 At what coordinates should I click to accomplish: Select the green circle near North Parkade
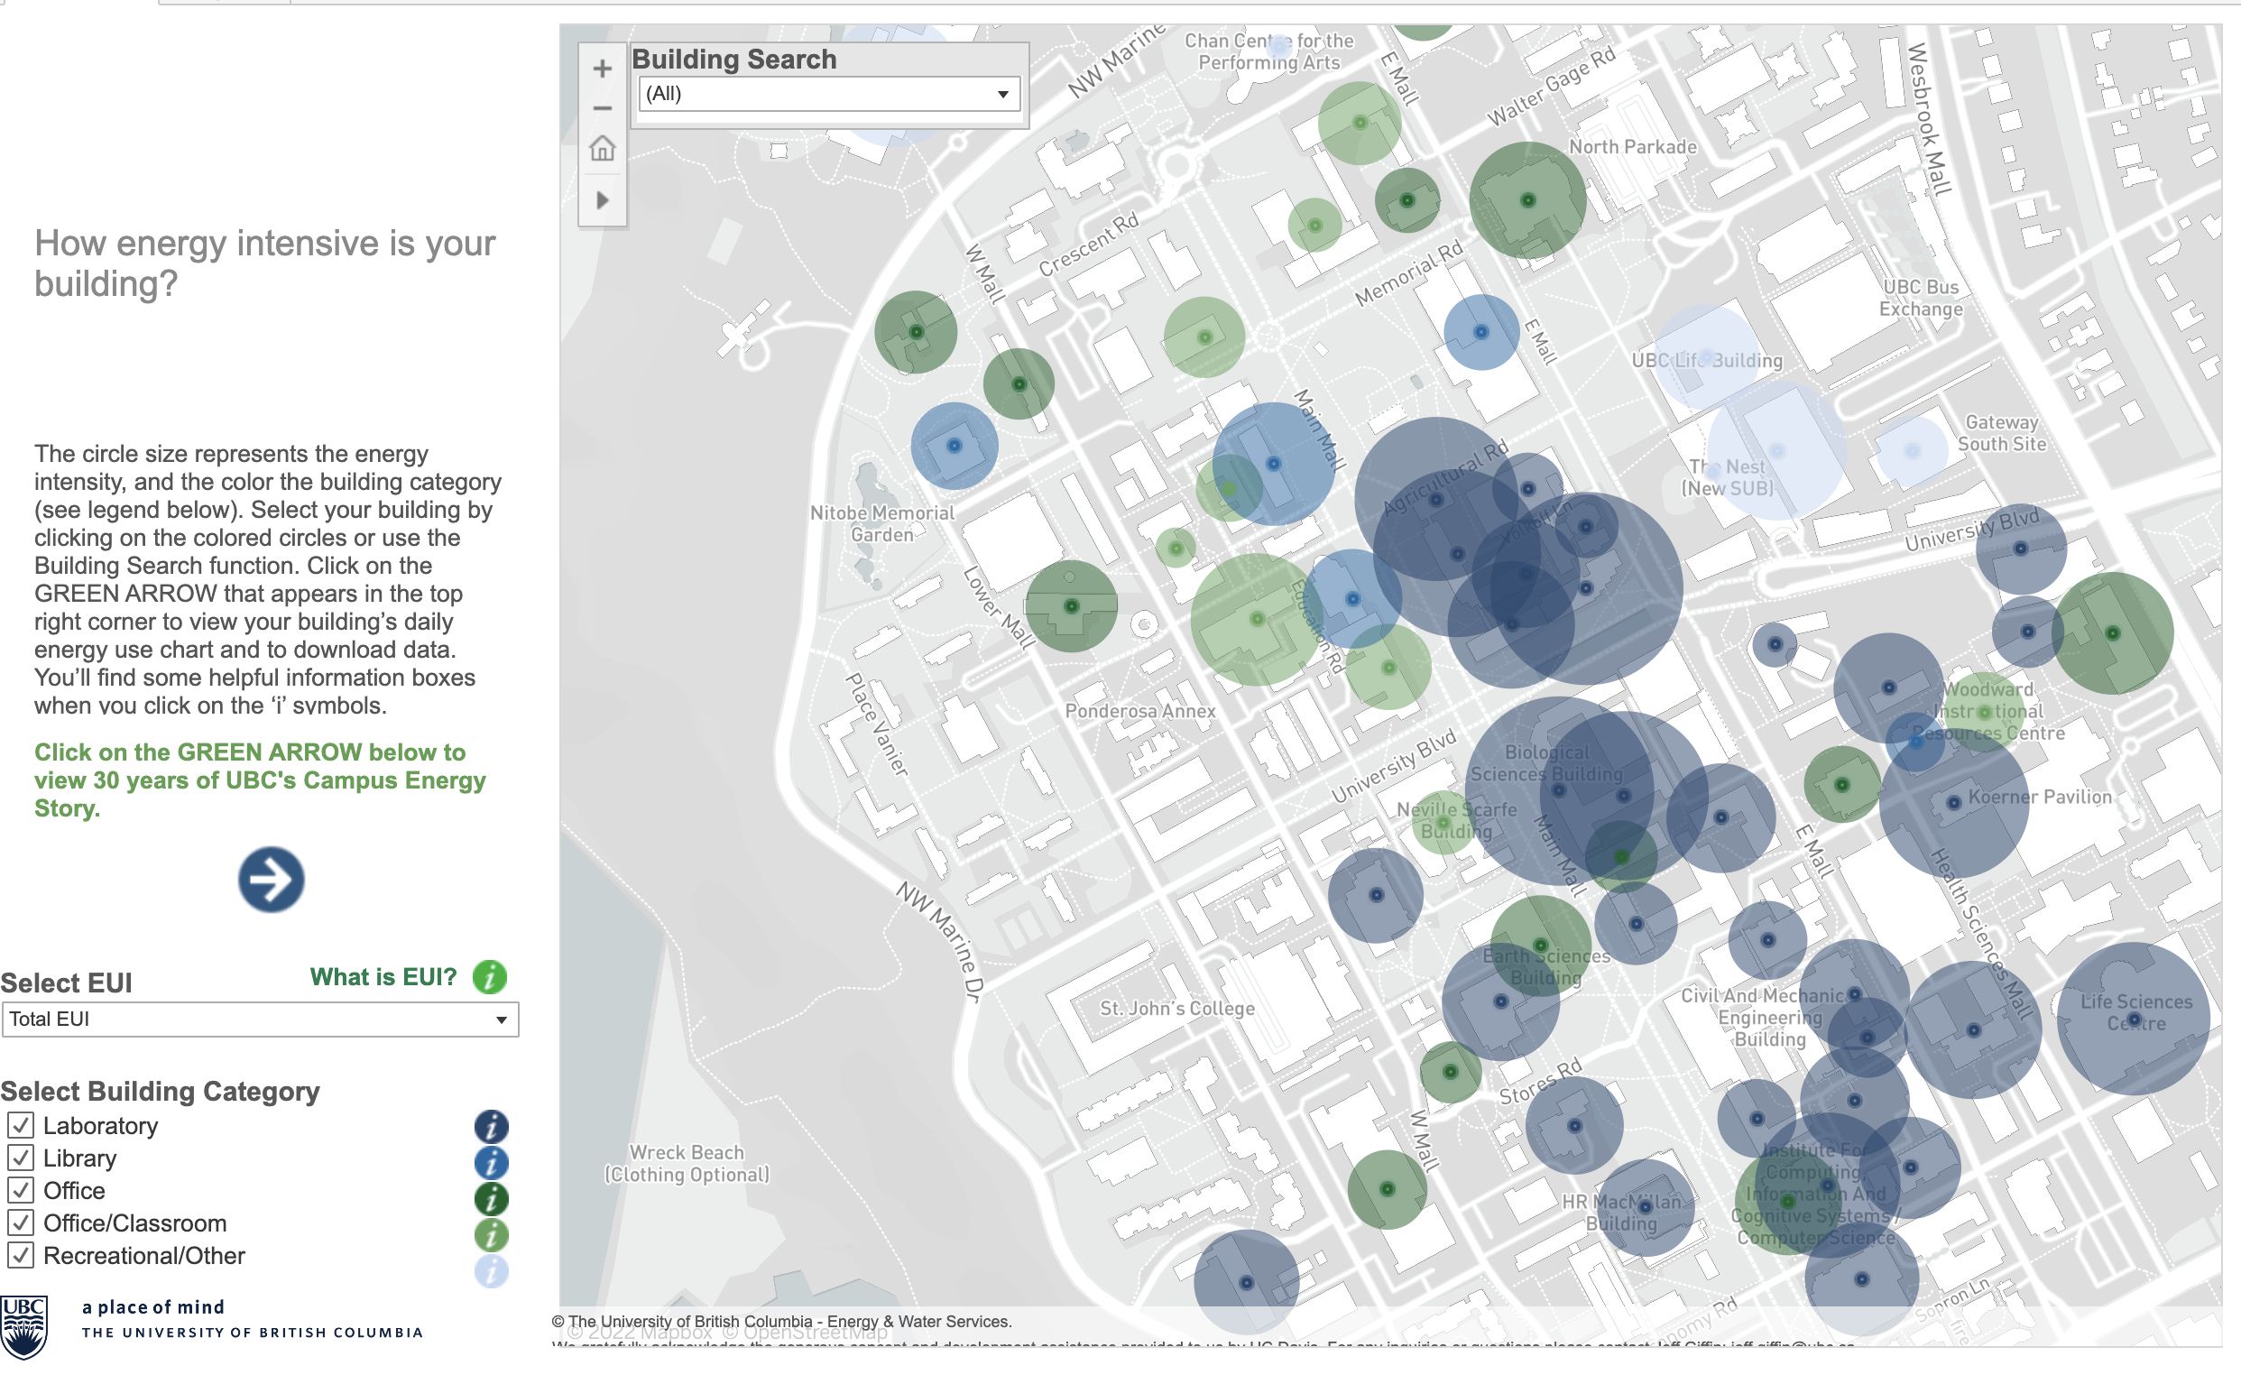coord(1528,200)
